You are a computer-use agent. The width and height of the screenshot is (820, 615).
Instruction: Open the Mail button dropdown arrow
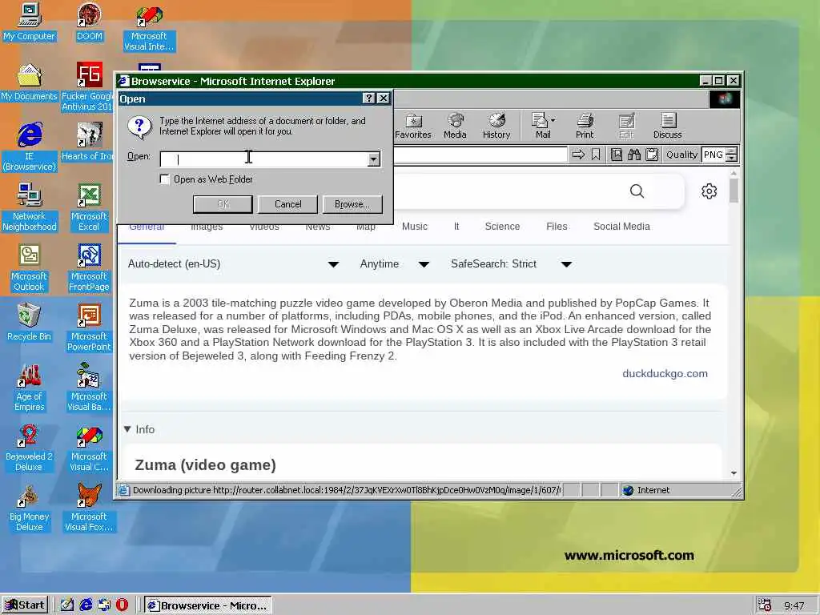click(553, 120)
